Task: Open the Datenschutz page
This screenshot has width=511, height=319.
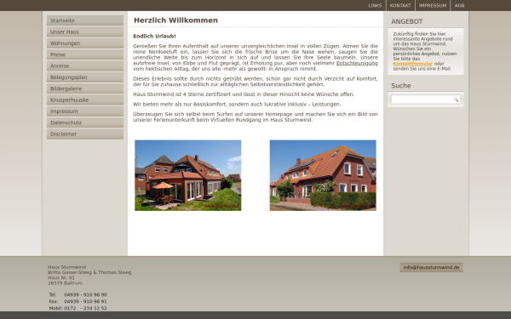Action: click(85, 122)
